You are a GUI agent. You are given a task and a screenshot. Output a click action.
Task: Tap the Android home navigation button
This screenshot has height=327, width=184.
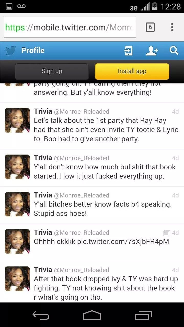(92, 315)
